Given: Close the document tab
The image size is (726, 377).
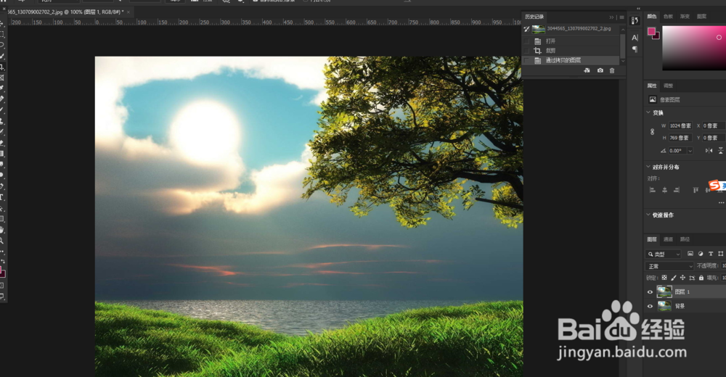Looking at the screenshot, I should pos(129,12).
